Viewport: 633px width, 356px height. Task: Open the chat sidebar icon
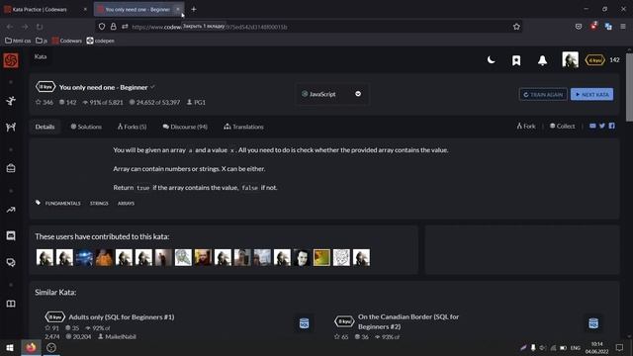[x=11, y=235]
